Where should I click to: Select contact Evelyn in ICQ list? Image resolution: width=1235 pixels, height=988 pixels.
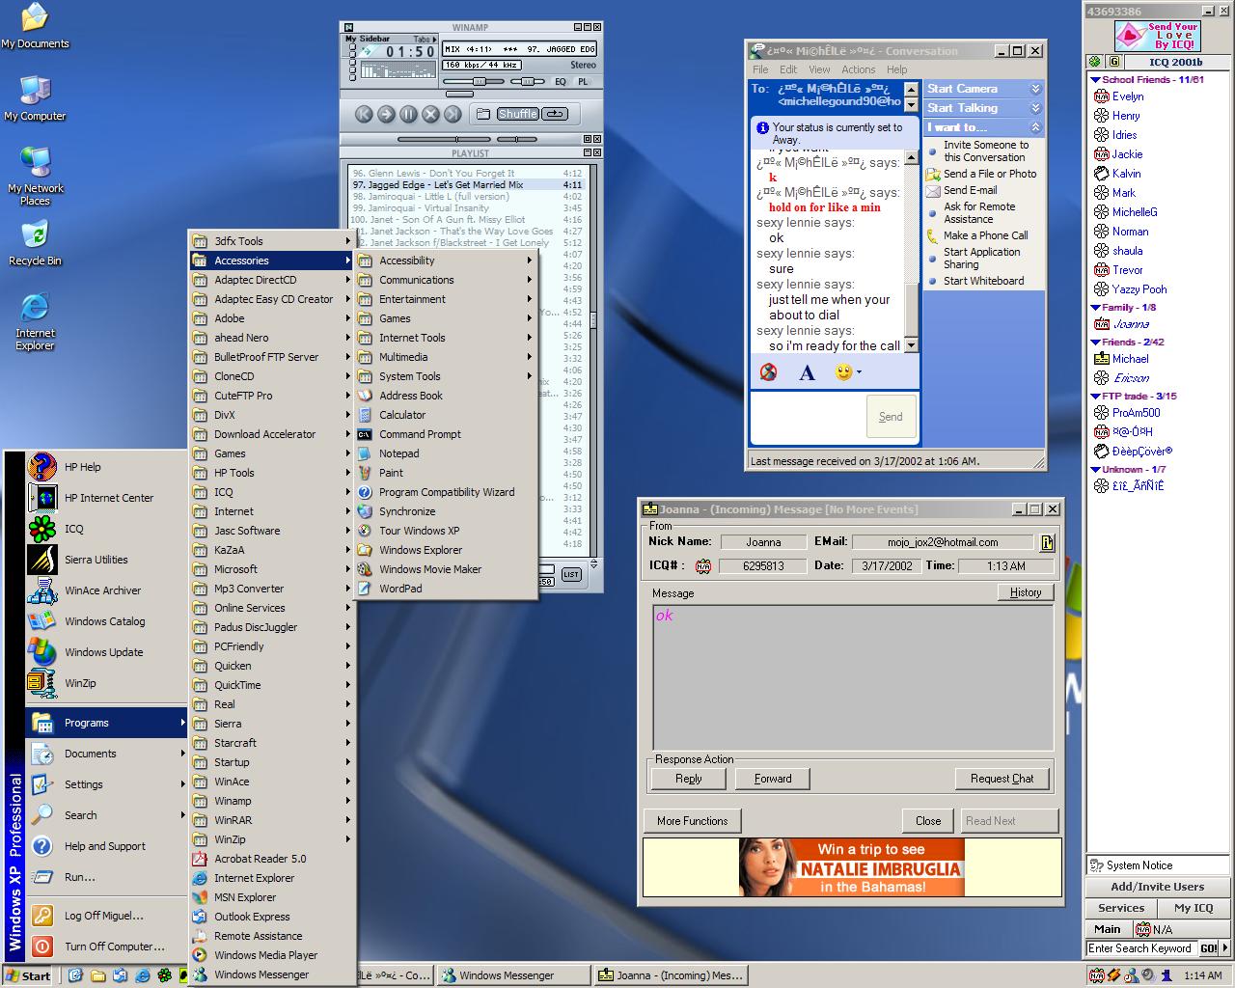[x=1128, y=96]
